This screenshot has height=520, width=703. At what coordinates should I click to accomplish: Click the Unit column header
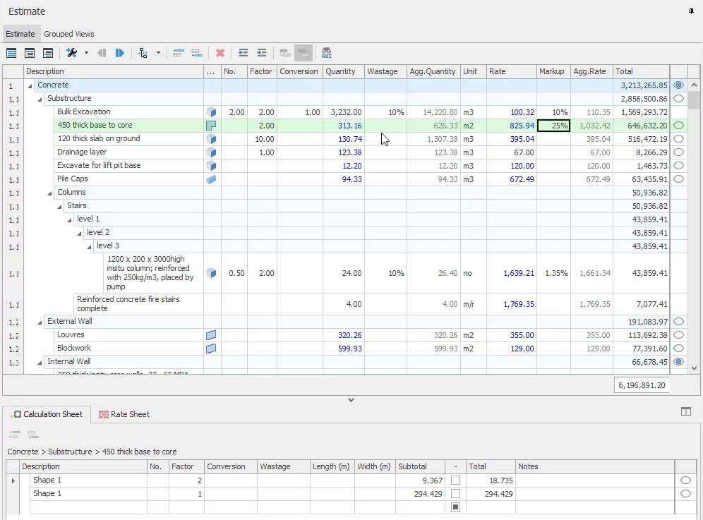click(474, 71)
